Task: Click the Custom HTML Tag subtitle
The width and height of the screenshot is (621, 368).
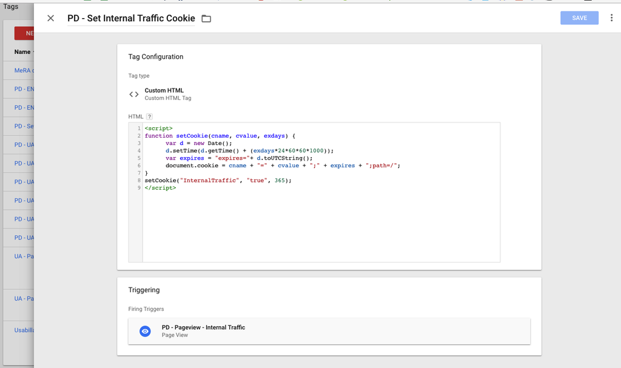Action: click(x=168, y=98)
